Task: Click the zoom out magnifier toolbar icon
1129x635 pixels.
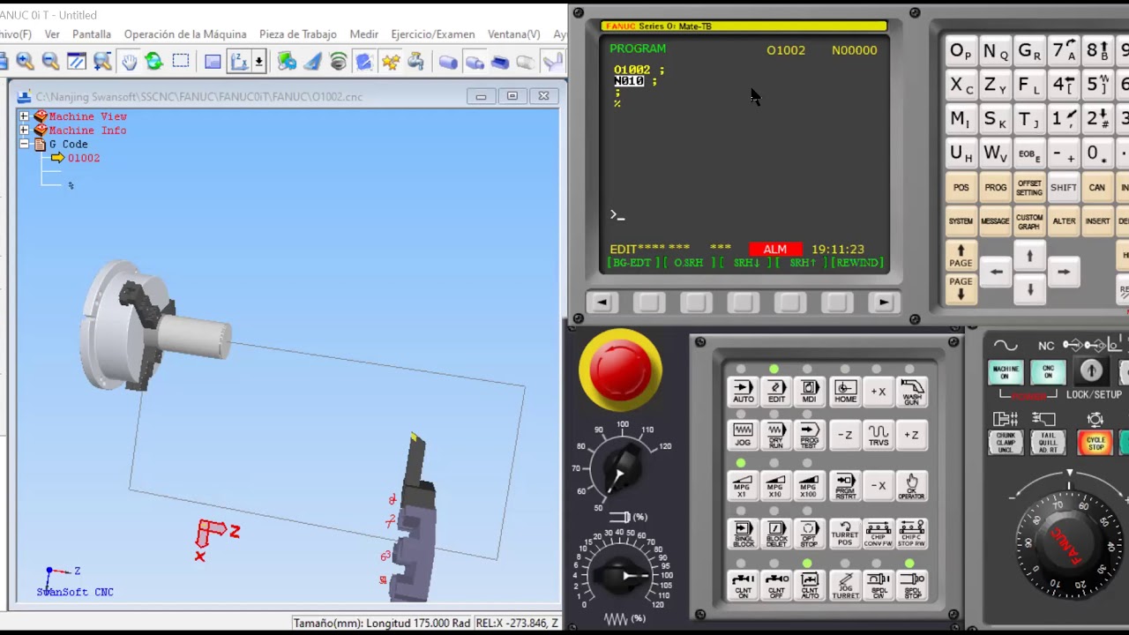Action: [50, 61]
